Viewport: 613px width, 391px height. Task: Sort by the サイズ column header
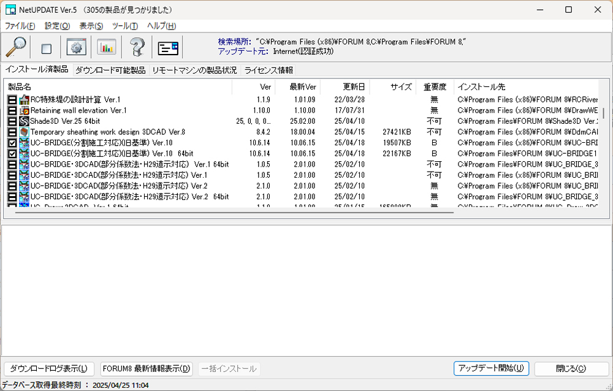click(x=392, y=87)
